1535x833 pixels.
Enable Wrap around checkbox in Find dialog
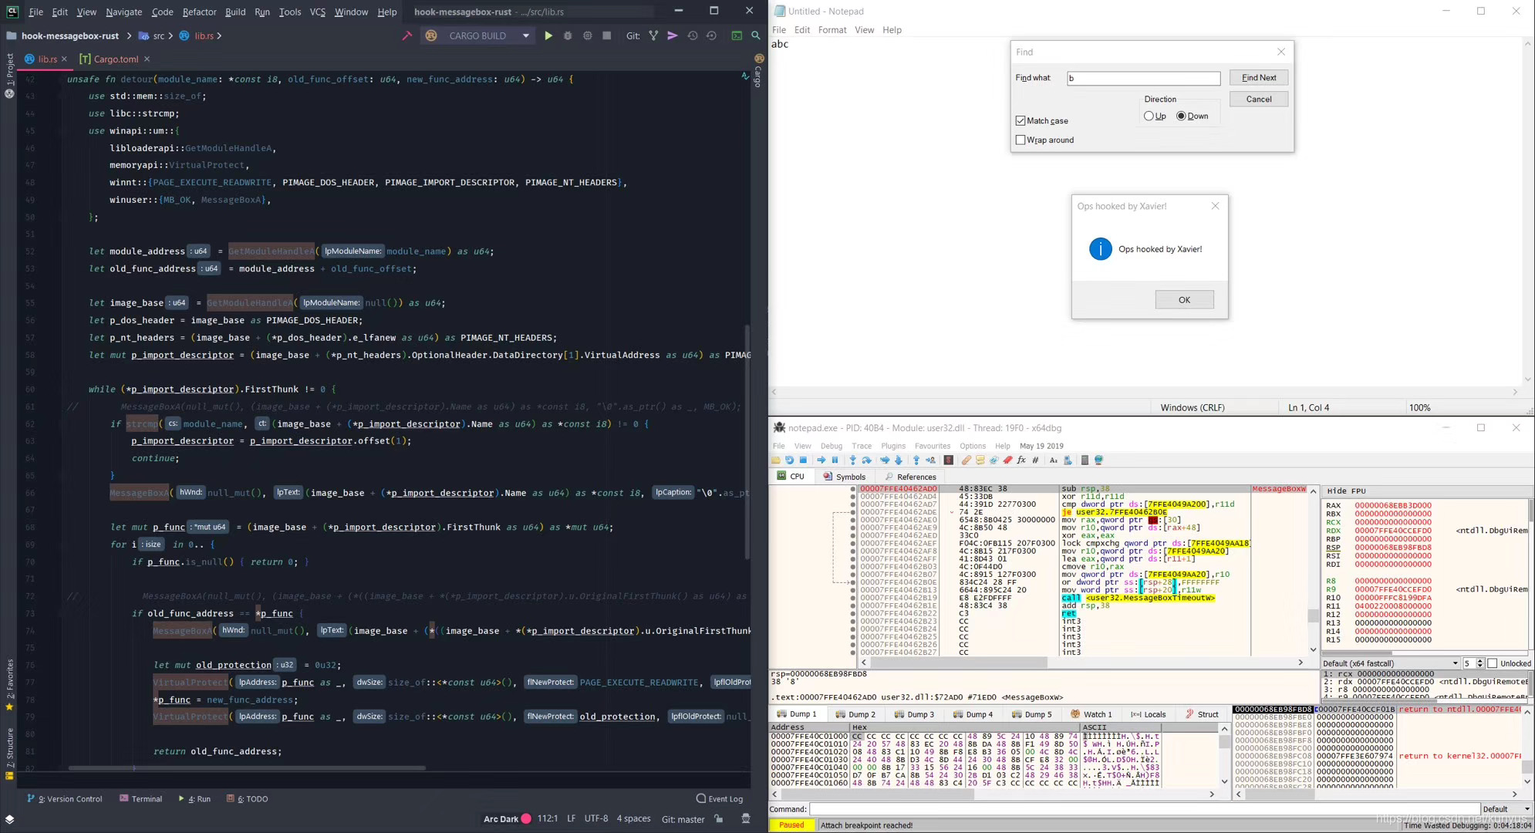point(1021,140)
